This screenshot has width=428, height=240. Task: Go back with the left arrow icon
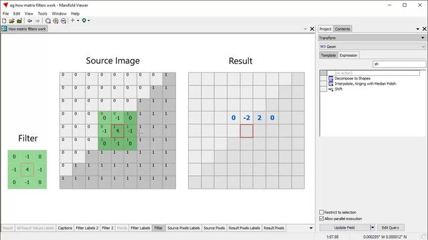[29, 21]
